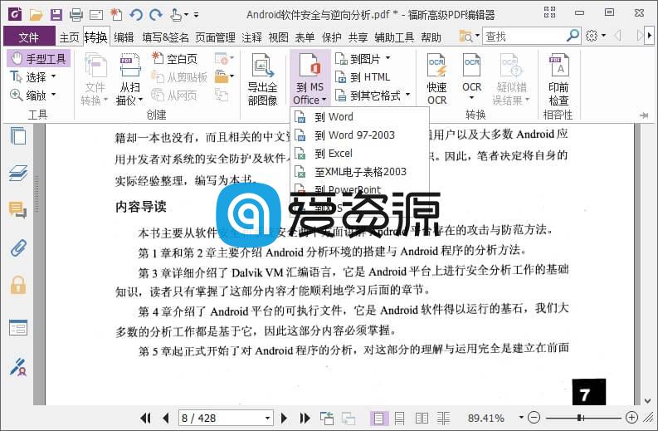Open the form fields panel in sidebar

(18, 328)
